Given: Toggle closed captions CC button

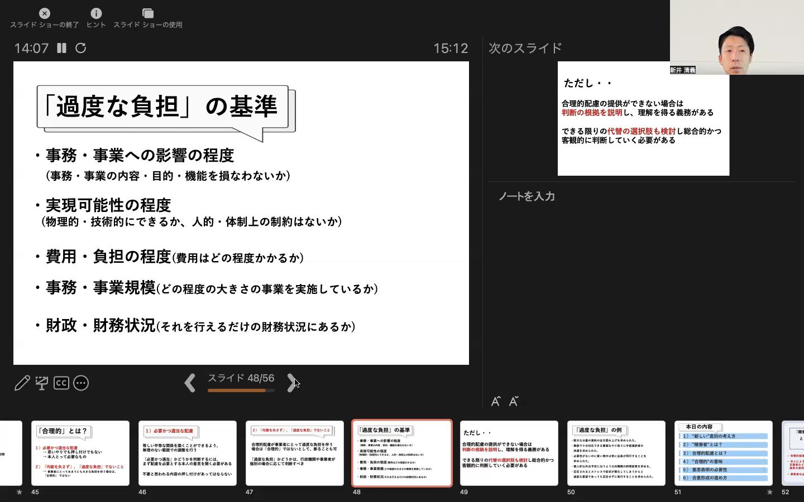Looking at the screenshot, I should (61, 383).
